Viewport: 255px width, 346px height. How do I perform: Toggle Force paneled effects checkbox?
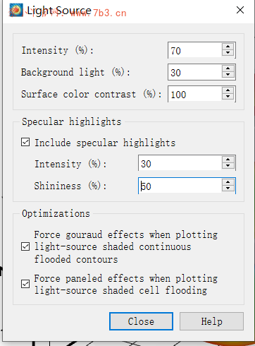pyautogui.click(x=25, y=284)
